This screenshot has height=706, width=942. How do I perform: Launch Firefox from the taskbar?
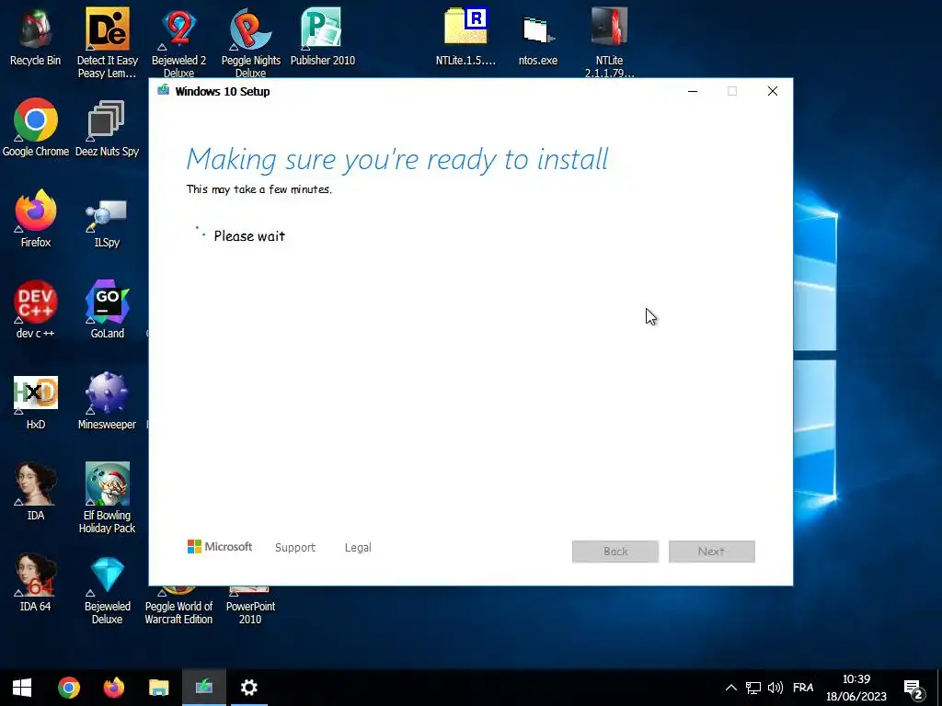pos(113,688)
